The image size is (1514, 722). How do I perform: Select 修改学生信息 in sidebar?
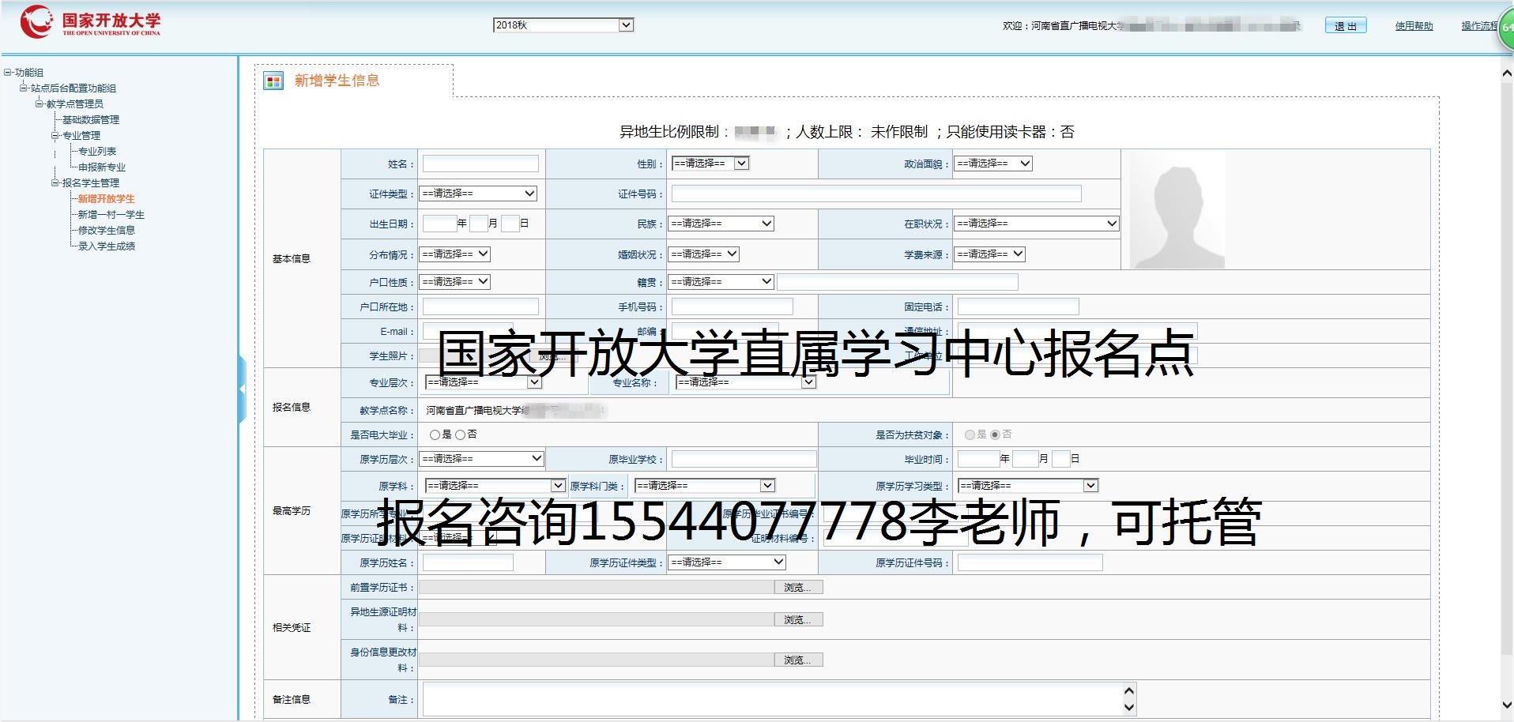pyautogui.click(x=106, y=231)
